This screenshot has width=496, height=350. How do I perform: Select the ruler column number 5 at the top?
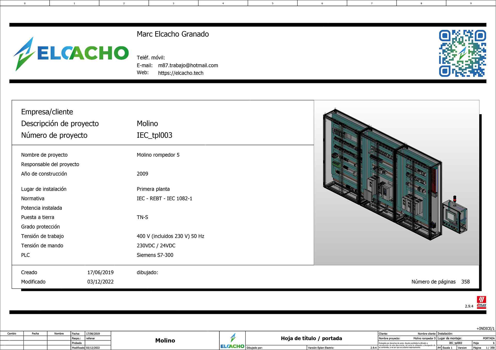click(x=272, y=3)
